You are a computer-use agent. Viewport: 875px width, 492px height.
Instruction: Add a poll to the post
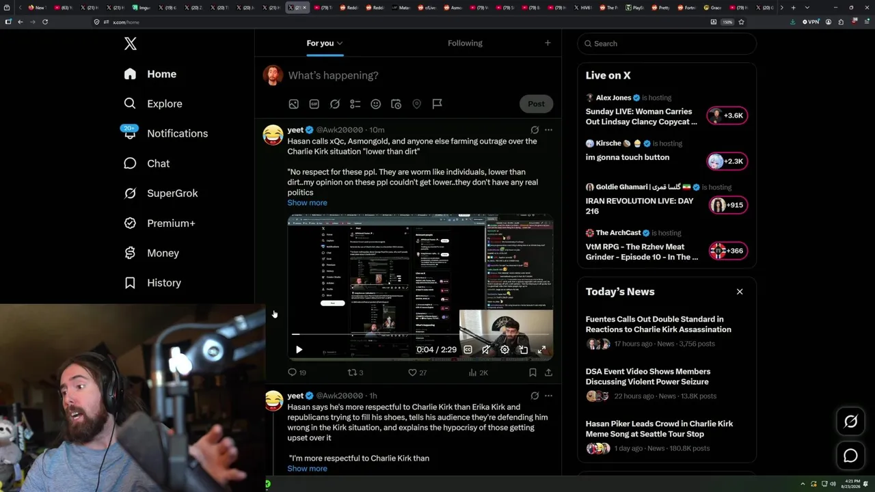(355, 104)
